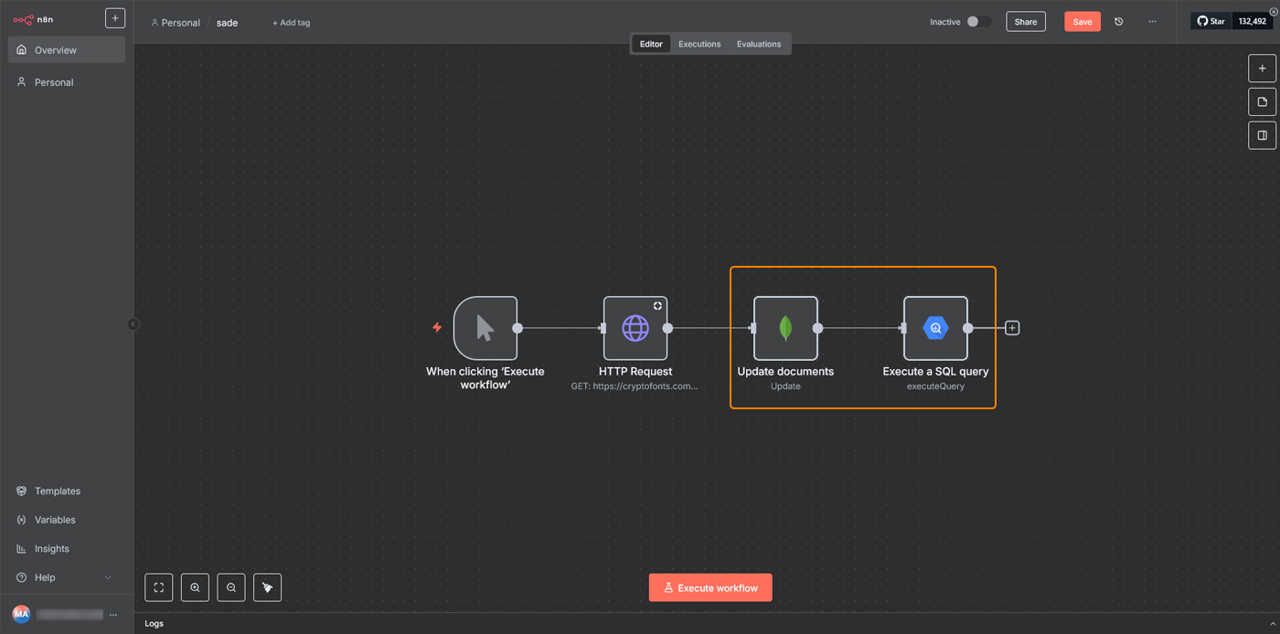Screen dimensions: 1280x634
Task: Switch to the Executions tab
Action: click(699, 44)
